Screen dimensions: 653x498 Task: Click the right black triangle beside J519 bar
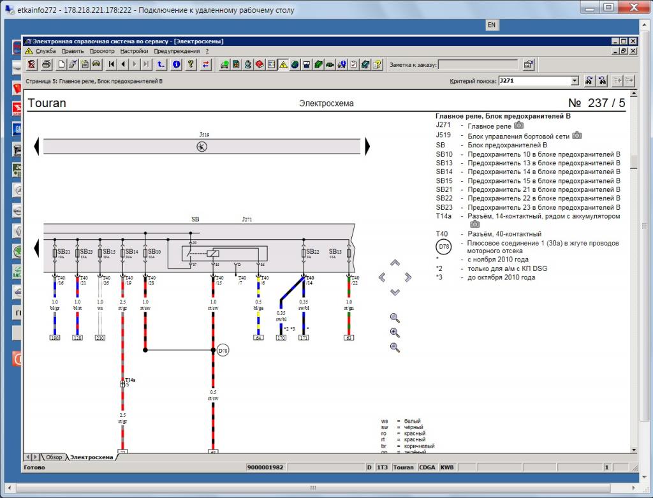click(367, 146)
